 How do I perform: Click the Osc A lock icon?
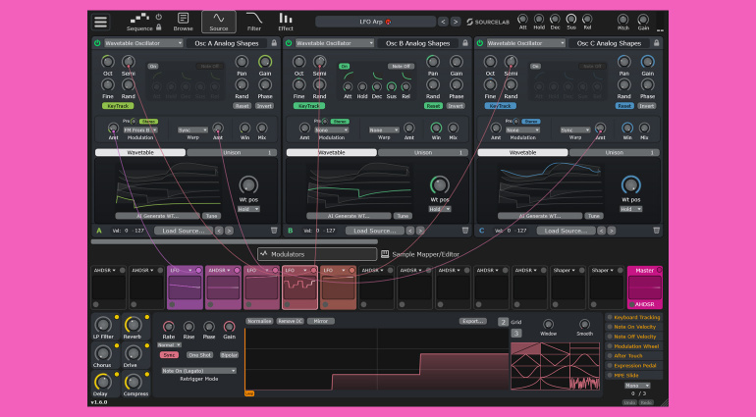pos(273,43)
